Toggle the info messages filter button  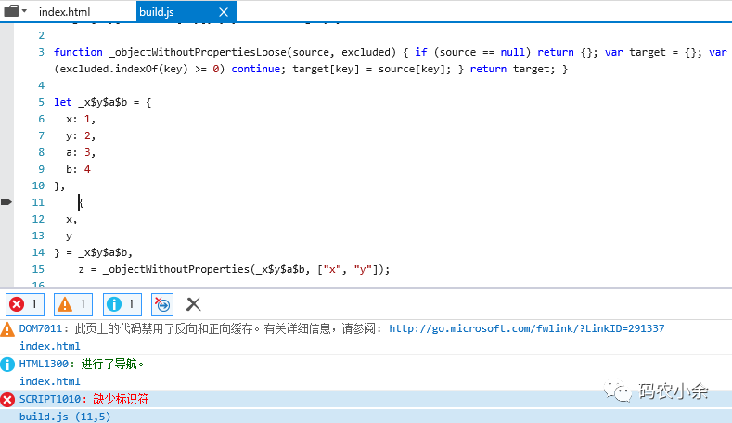[x=122, y=303]
